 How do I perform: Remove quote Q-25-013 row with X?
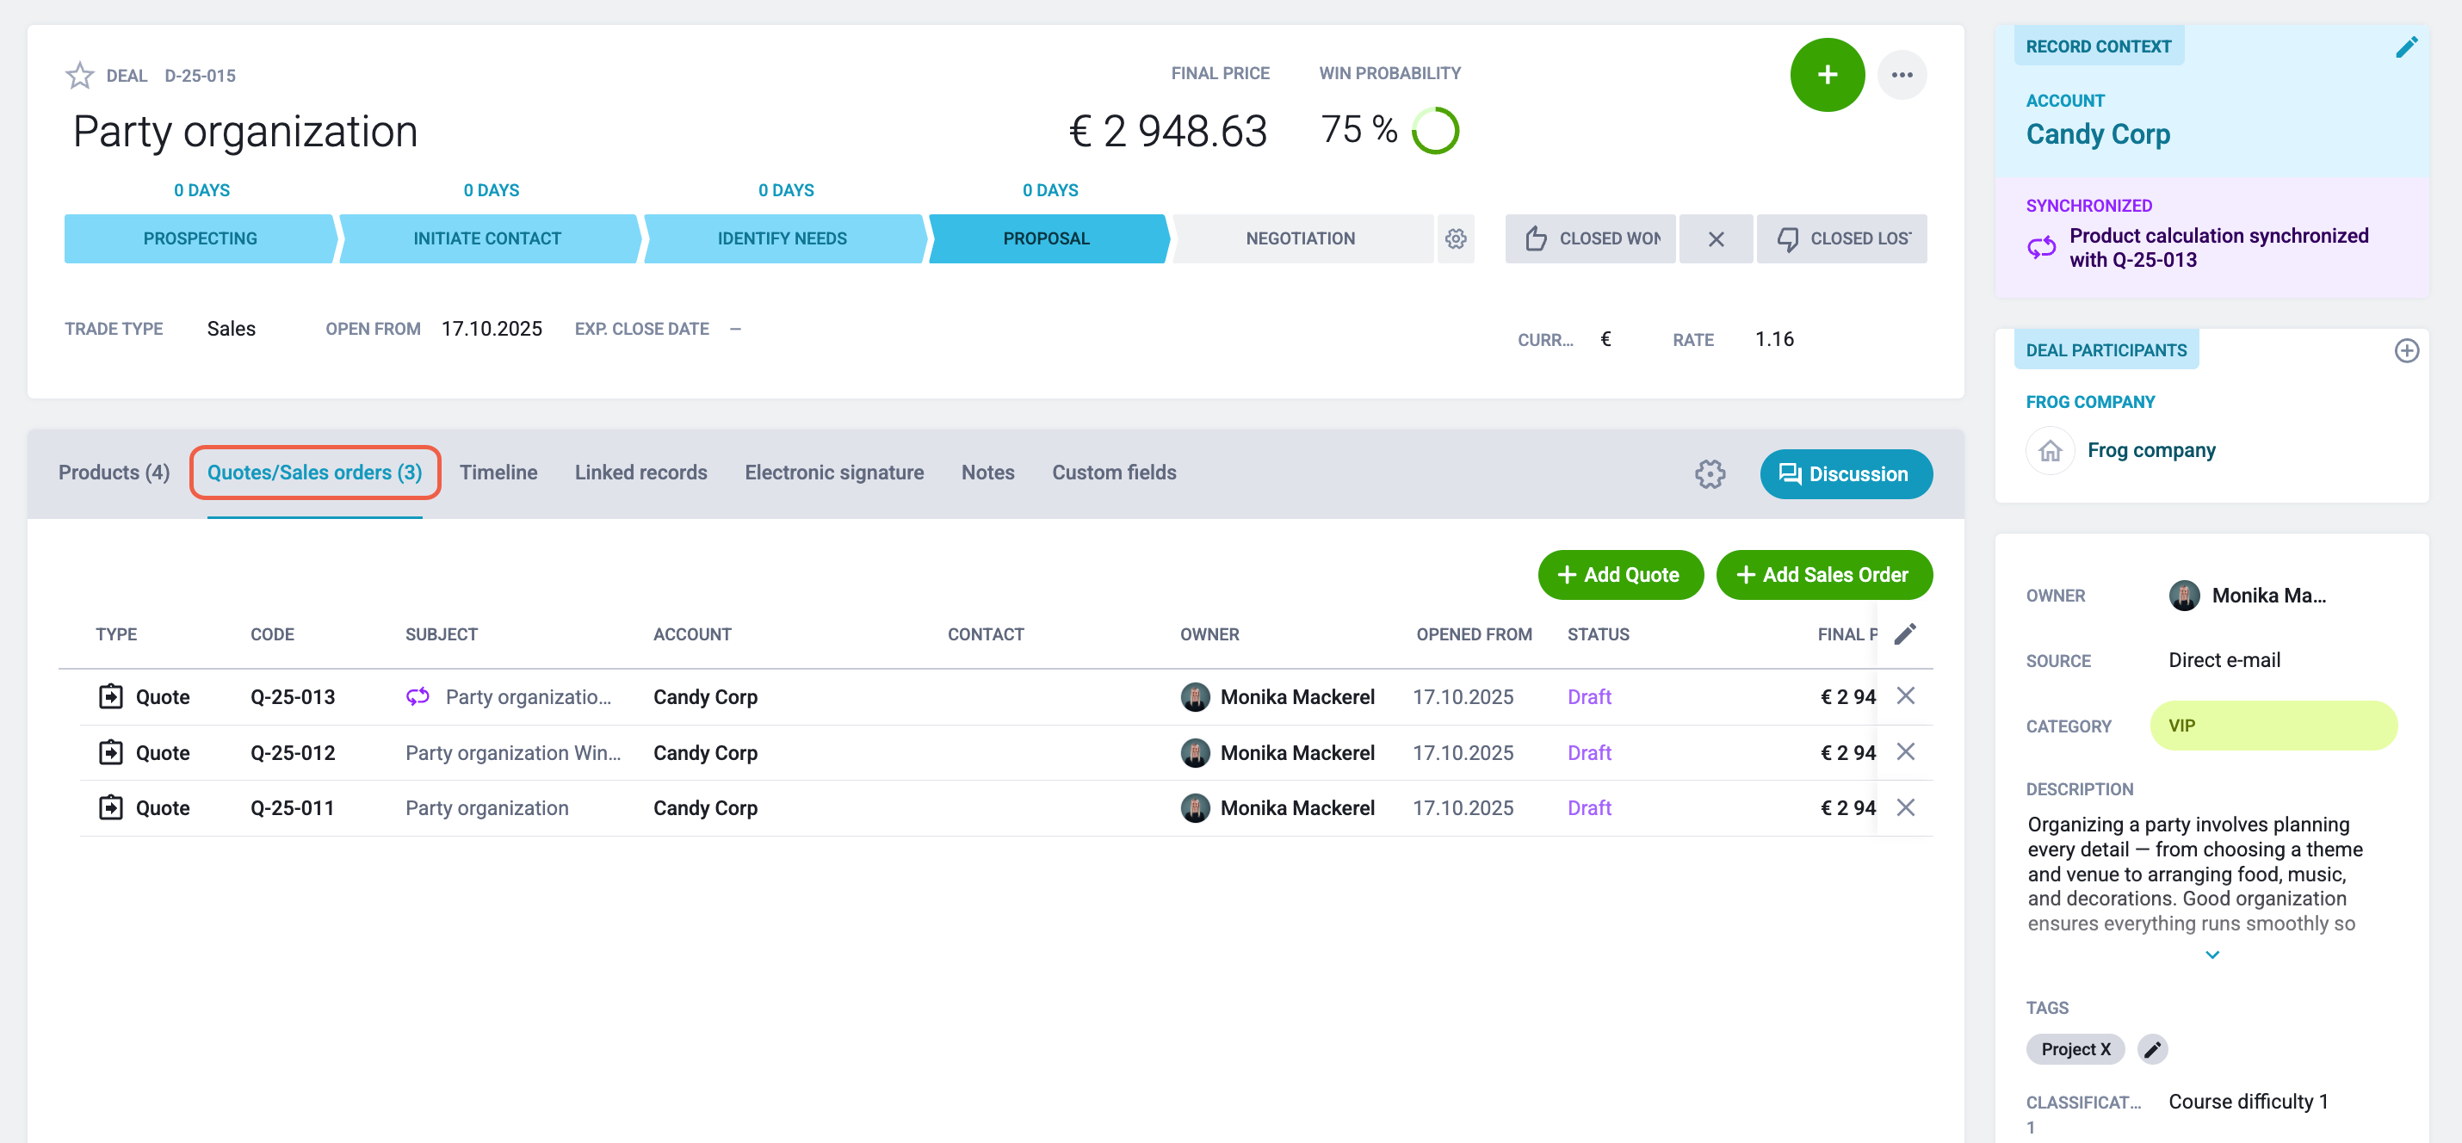[x=1905, y=695]
